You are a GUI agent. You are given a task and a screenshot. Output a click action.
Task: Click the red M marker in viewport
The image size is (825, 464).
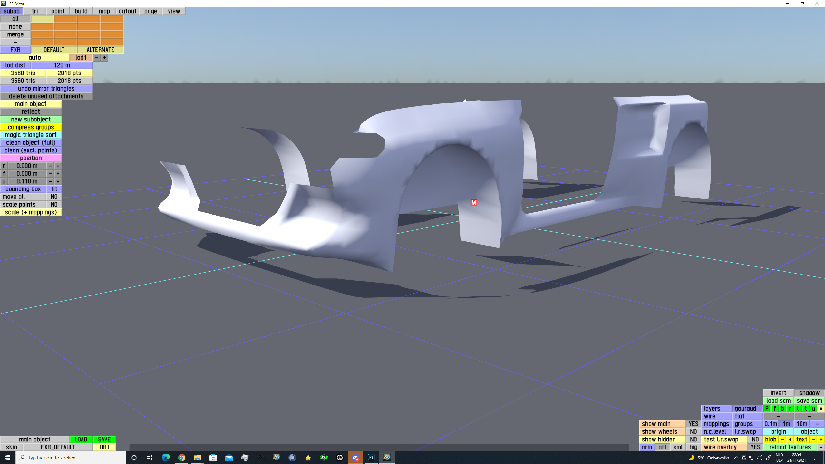473,203
